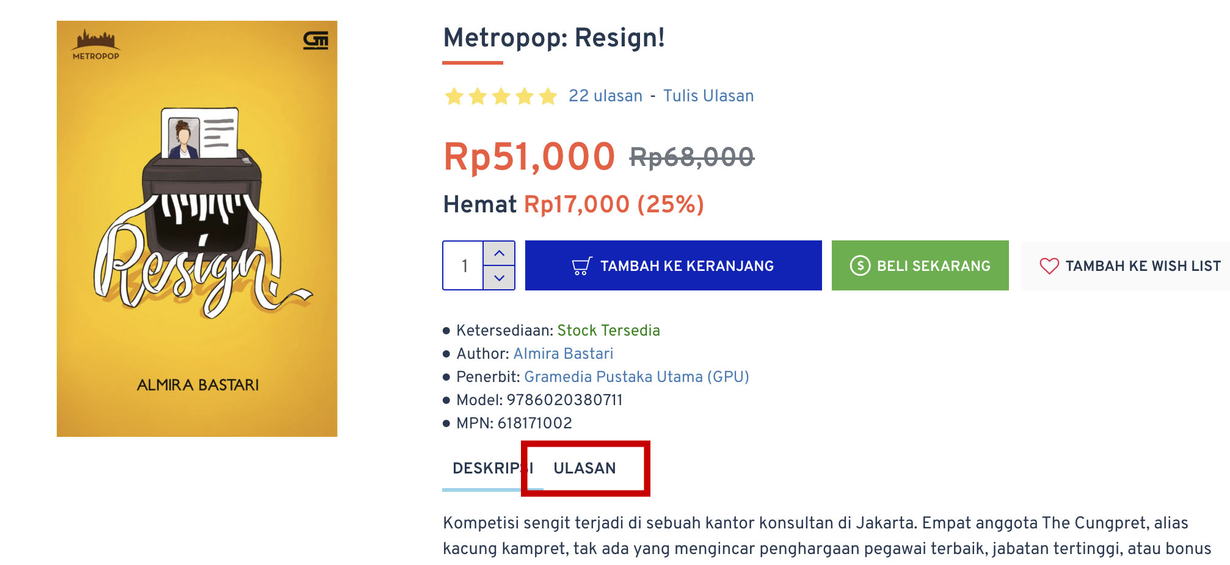Click the fifth rating star

[x=548, y=96]
